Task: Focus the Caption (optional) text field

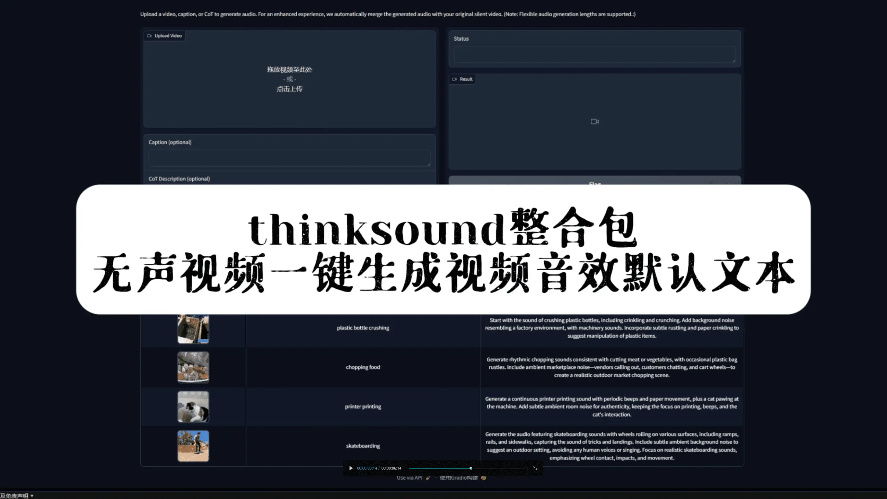Action: [290, 158]
